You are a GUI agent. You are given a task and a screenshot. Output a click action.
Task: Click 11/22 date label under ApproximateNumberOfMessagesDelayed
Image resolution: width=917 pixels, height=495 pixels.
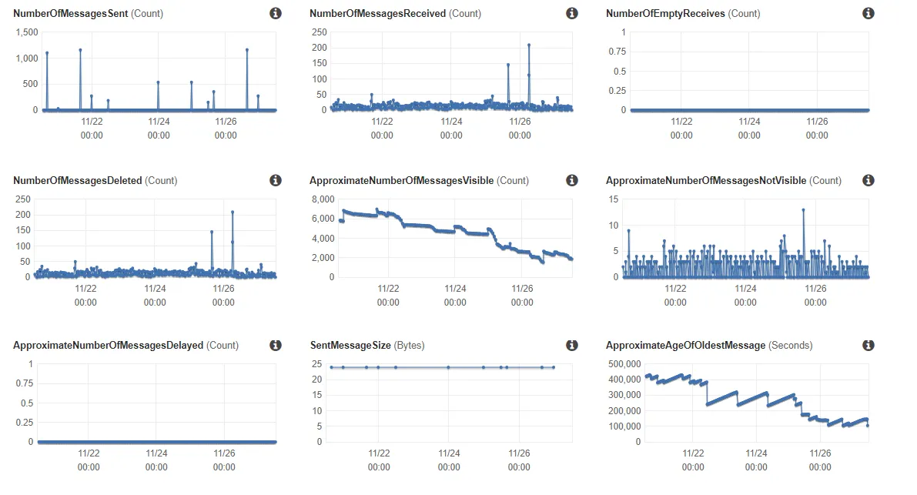(x=89, y=453)
